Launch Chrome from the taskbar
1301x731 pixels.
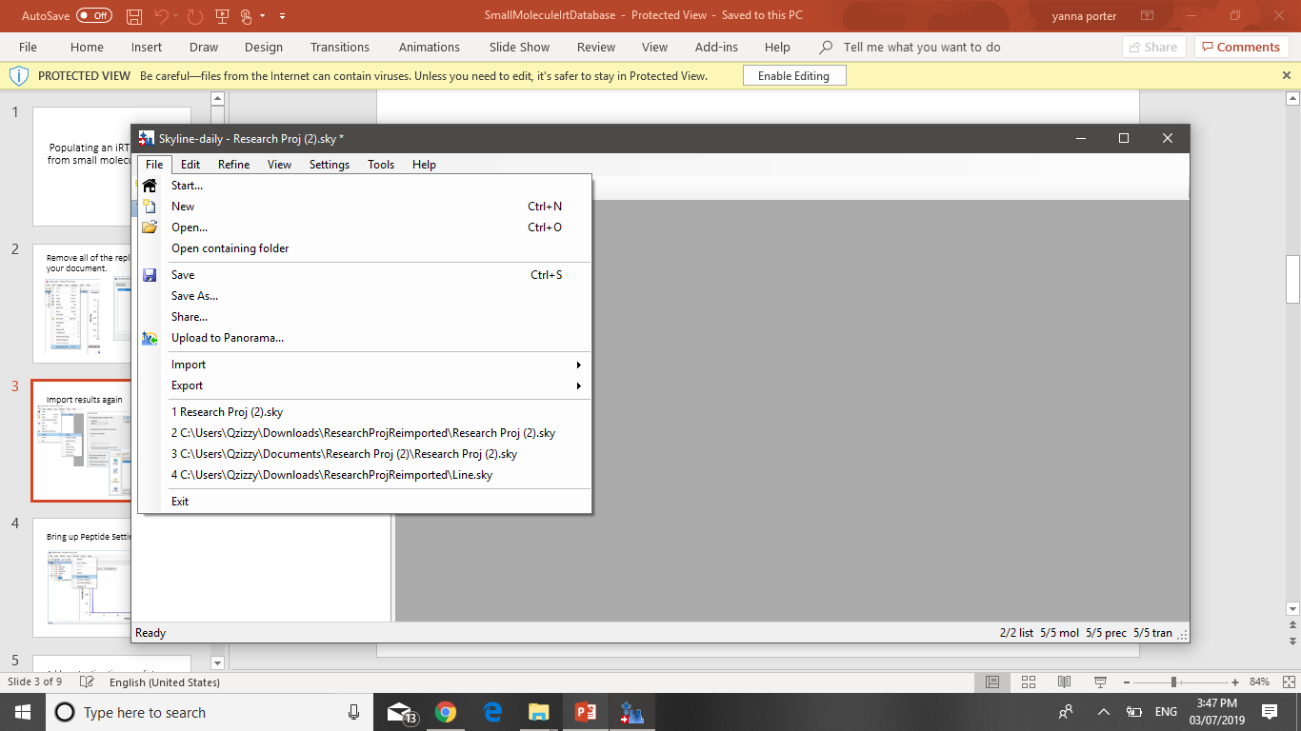[x=445, y=712]
